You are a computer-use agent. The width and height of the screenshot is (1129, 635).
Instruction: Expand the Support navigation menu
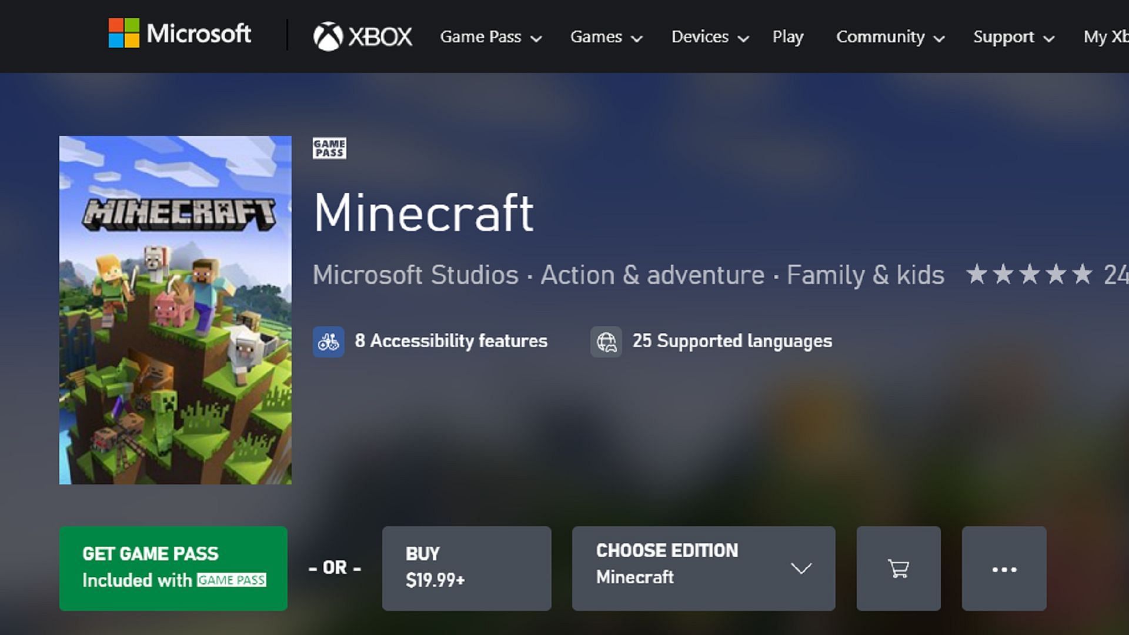pos(1012,36)
